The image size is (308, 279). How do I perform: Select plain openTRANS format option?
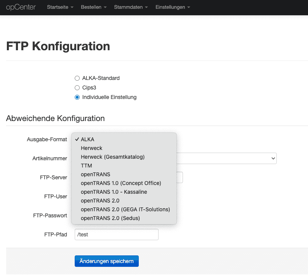(124, 174)
